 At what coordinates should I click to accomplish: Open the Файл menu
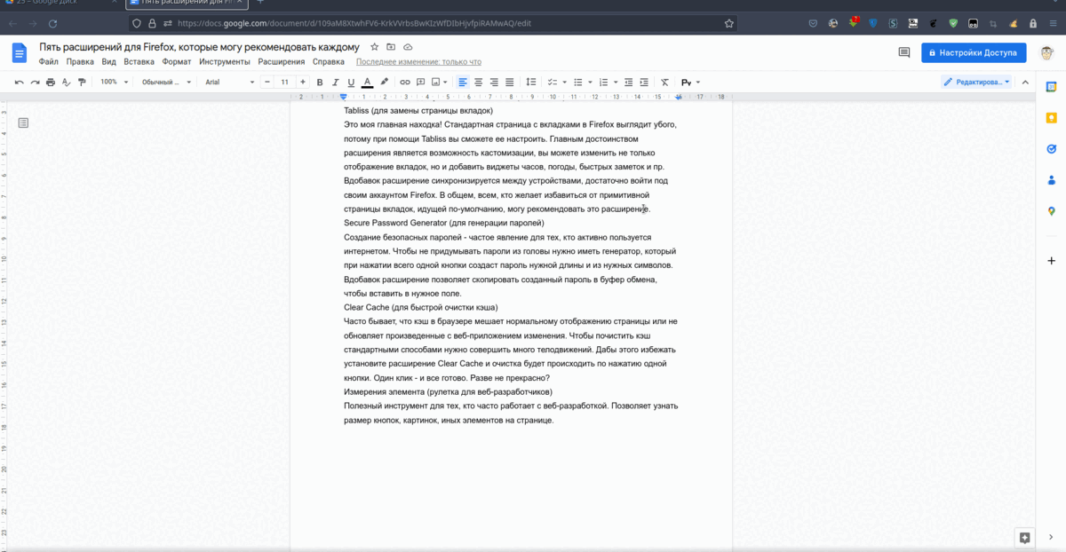click(49, 62)
